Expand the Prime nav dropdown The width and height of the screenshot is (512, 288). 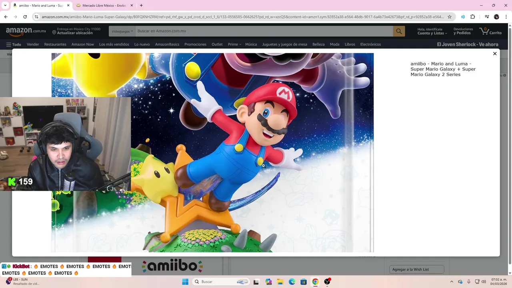[x=234, y=44]
